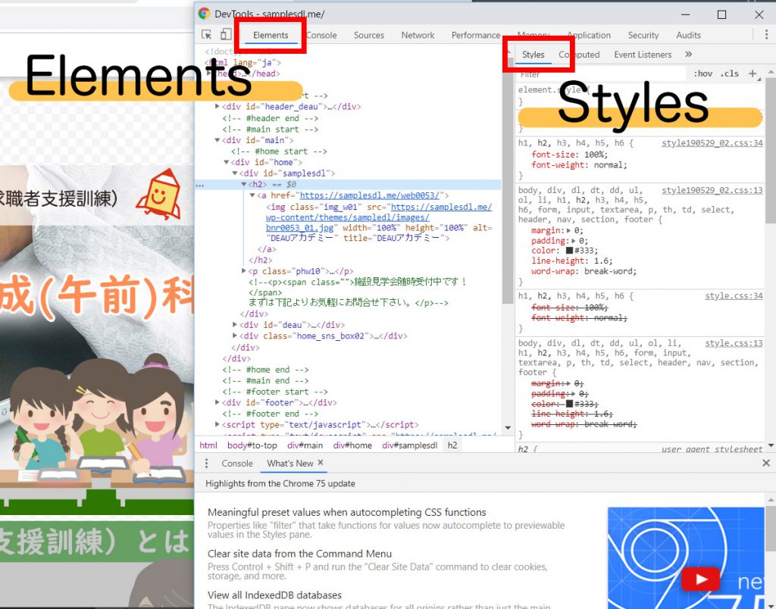Viewport: 776px width, 609px height.
Task: Toggle the .cls class editor button
Action: (x=730, y=74)
